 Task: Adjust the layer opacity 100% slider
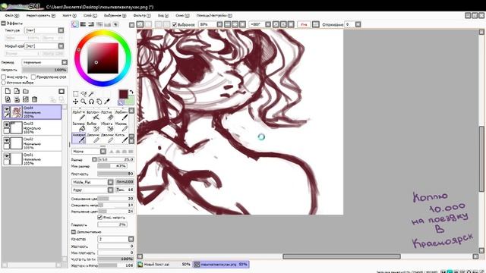(x=44, y=70)
